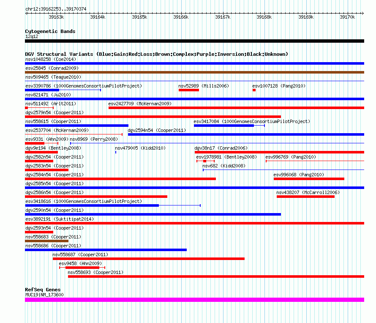Click the red bar under nsv438207 (McCarroll2006)
The height and width of the screenshot is (323, 376).
[305, 197]
